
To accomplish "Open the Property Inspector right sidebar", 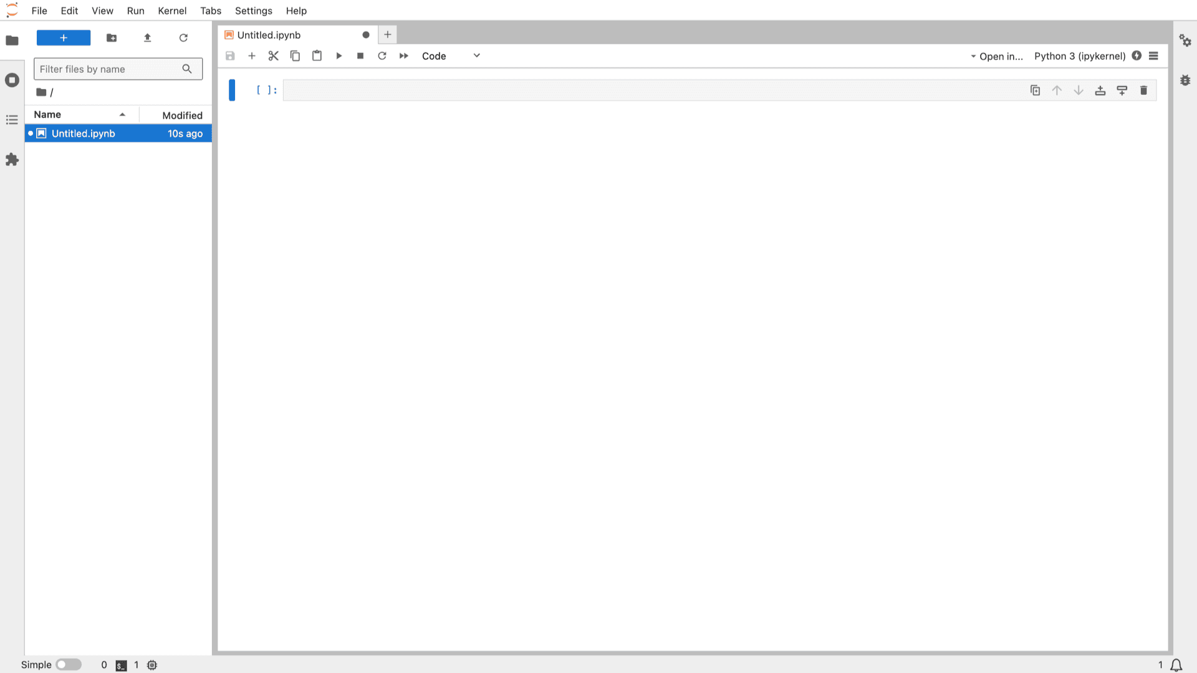I will (1185, 41).
